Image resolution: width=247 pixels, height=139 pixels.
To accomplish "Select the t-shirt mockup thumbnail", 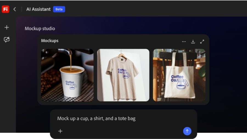I will 123,75.
